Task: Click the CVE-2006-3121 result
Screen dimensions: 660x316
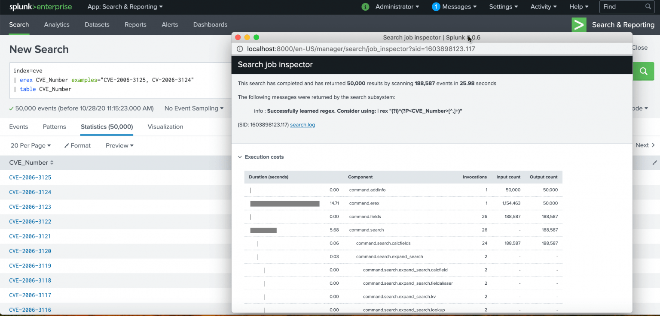Action: pyautogui.click(x=30, y=236)
